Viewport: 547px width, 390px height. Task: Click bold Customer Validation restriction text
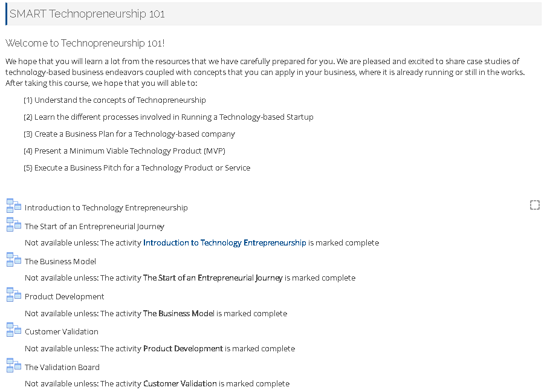click(x=180, y=383)
